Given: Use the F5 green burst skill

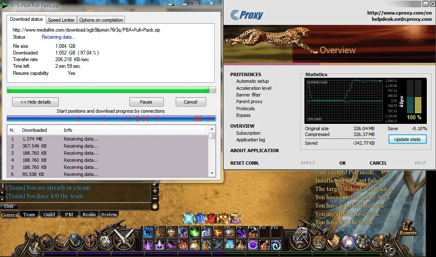Looking at the screenshot, I should (x=194, y=232).
